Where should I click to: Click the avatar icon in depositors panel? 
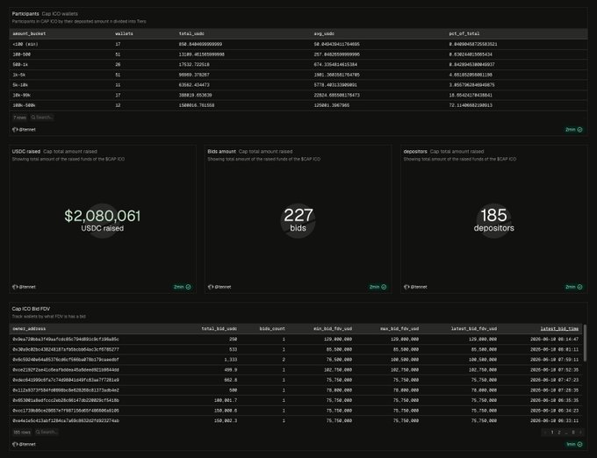click(406, 287)
